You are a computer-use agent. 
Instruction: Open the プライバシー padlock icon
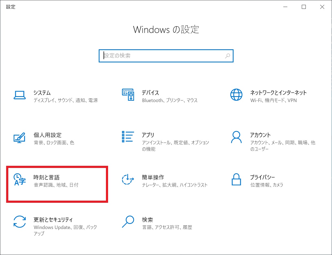[x=236, y=179]
